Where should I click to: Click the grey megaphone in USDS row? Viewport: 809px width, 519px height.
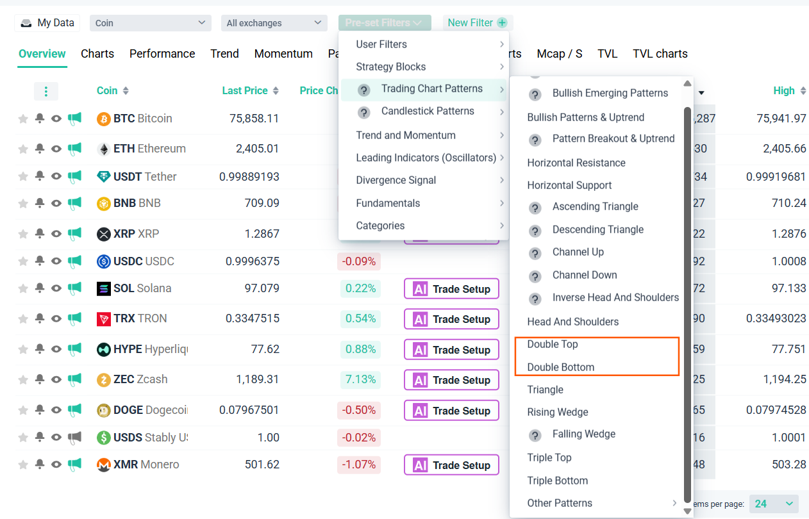tap(75, 438)
